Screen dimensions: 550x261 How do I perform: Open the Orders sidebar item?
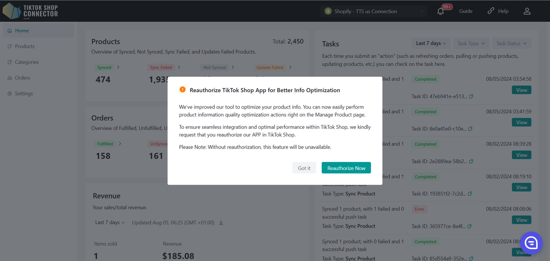[x=22, y=78]
